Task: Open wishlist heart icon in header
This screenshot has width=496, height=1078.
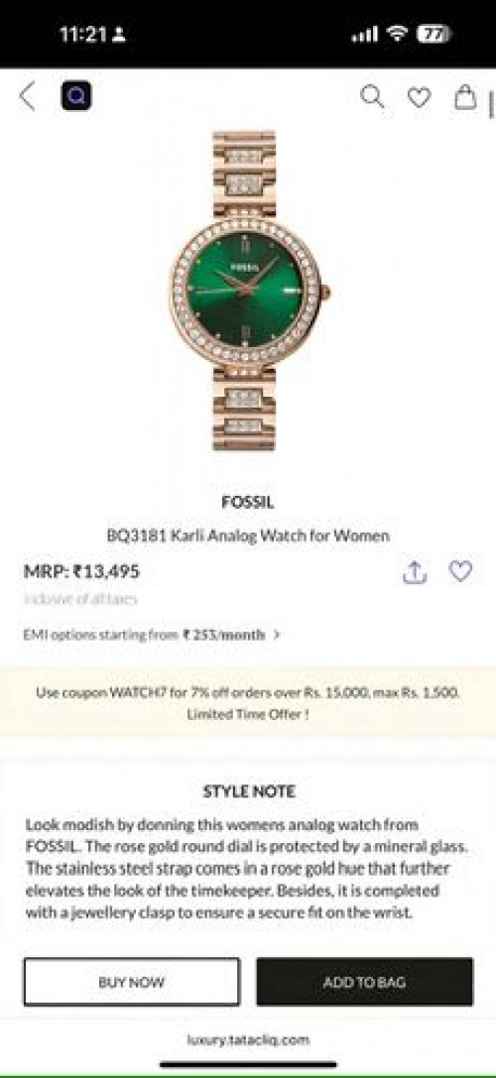Action: point(419,97)
